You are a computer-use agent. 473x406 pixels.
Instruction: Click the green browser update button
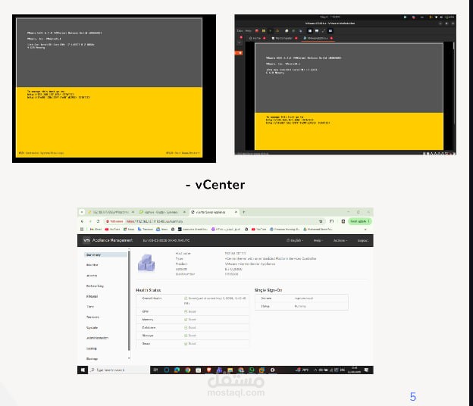click(x=359, y=221)
